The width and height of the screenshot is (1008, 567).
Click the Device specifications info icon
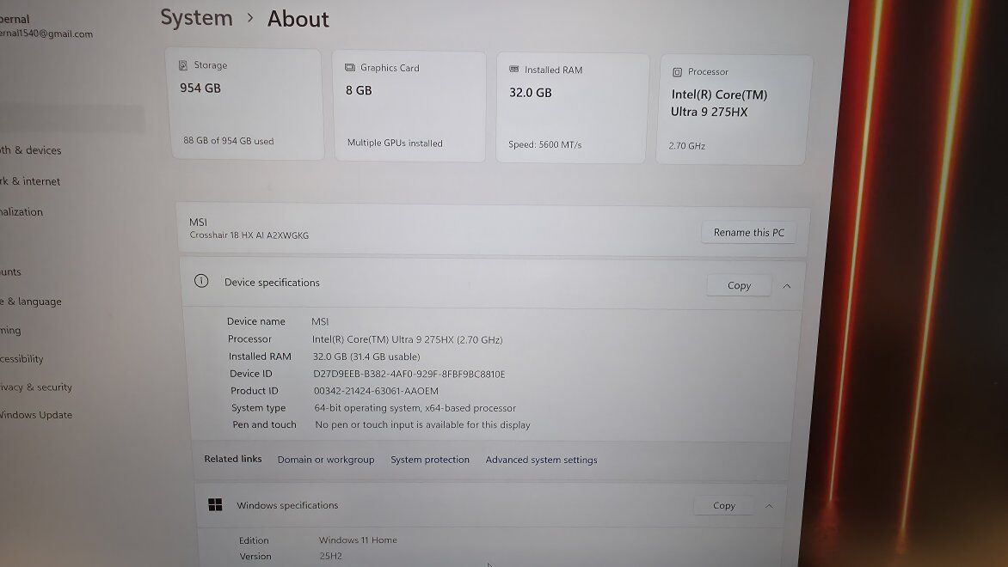(x=201, y=281)
